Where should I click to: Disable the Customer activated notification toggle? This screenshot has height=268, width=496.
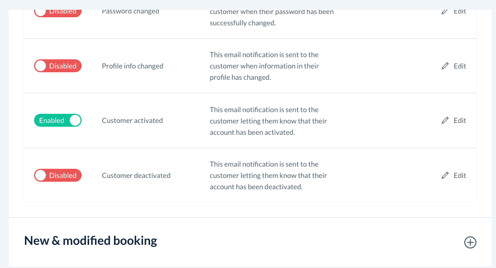[58, 121]
